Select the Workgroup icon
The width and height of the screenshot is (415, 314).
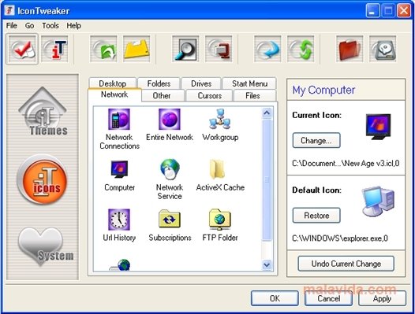pos(220,125)
